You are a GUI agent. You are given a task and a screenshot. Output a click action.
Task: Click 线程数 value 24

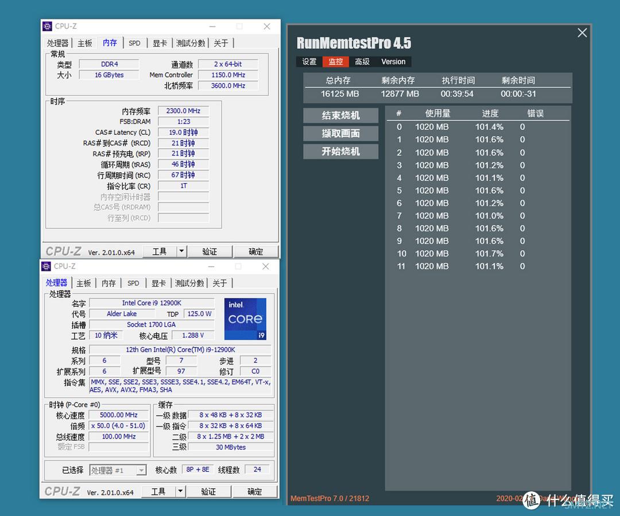[x=257, y=470]
